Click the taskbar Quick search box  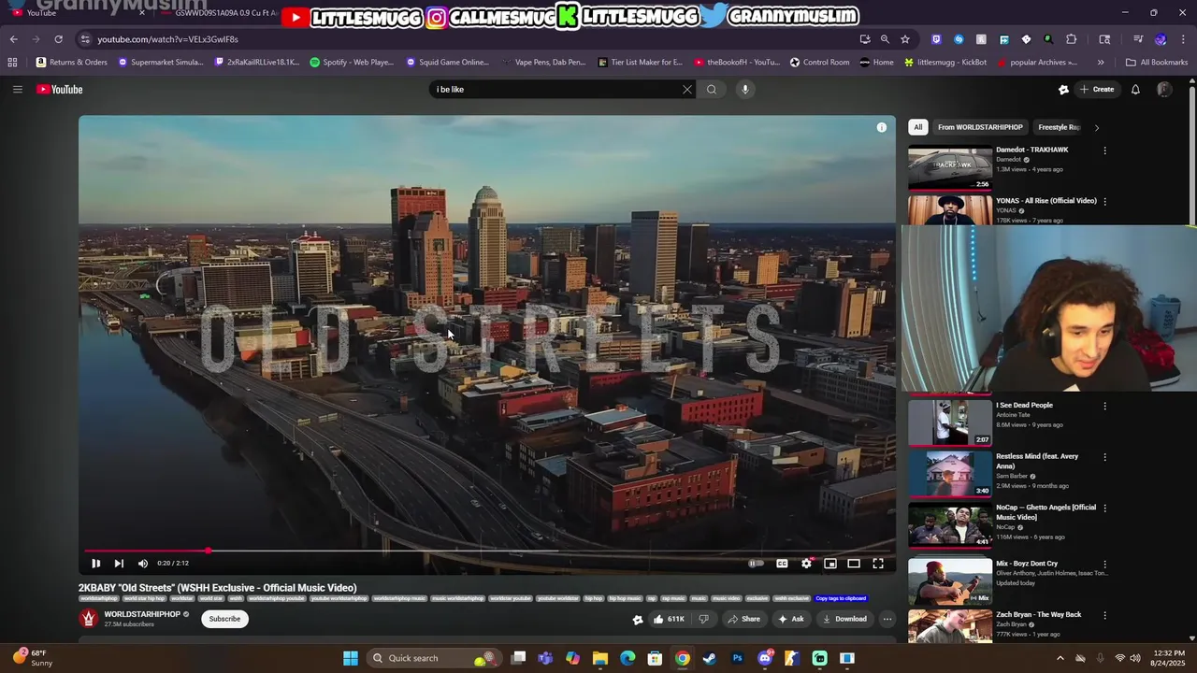[x=433, y=658]
